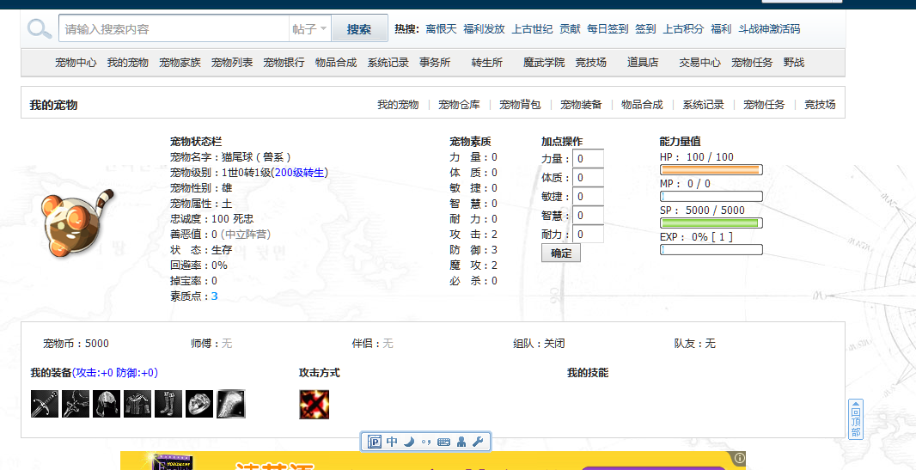Click the 耐力 add-points input field
Image resolution: width=916 pixels, height=470 pixels.
589,234
